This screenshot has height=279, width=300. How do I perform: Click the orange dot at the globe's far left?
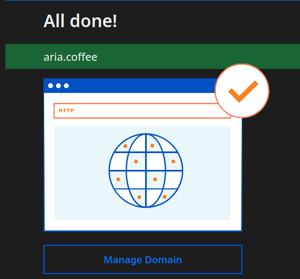pos(118,179)
